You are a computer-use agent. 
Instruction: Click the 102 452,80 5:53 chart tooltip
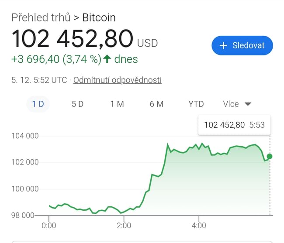pyautogui.click(x=234, y=125)
